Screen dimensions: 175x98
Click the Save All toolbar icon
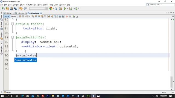(x=16, y=8)
